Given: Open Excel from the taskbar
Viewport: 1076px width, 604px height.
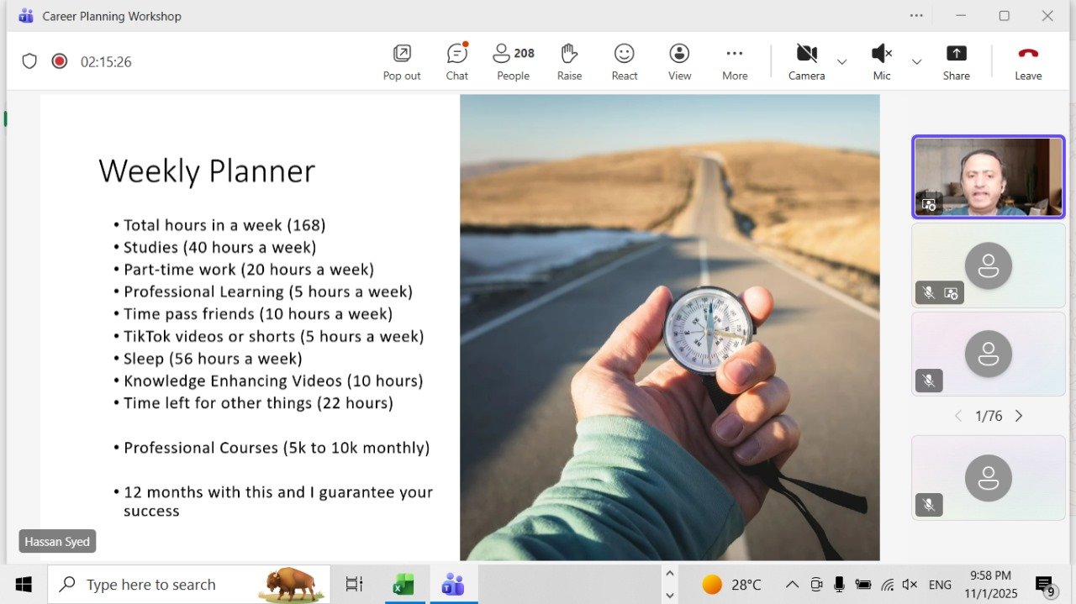Looking at the screenshot, I should [x=403, y=585].
